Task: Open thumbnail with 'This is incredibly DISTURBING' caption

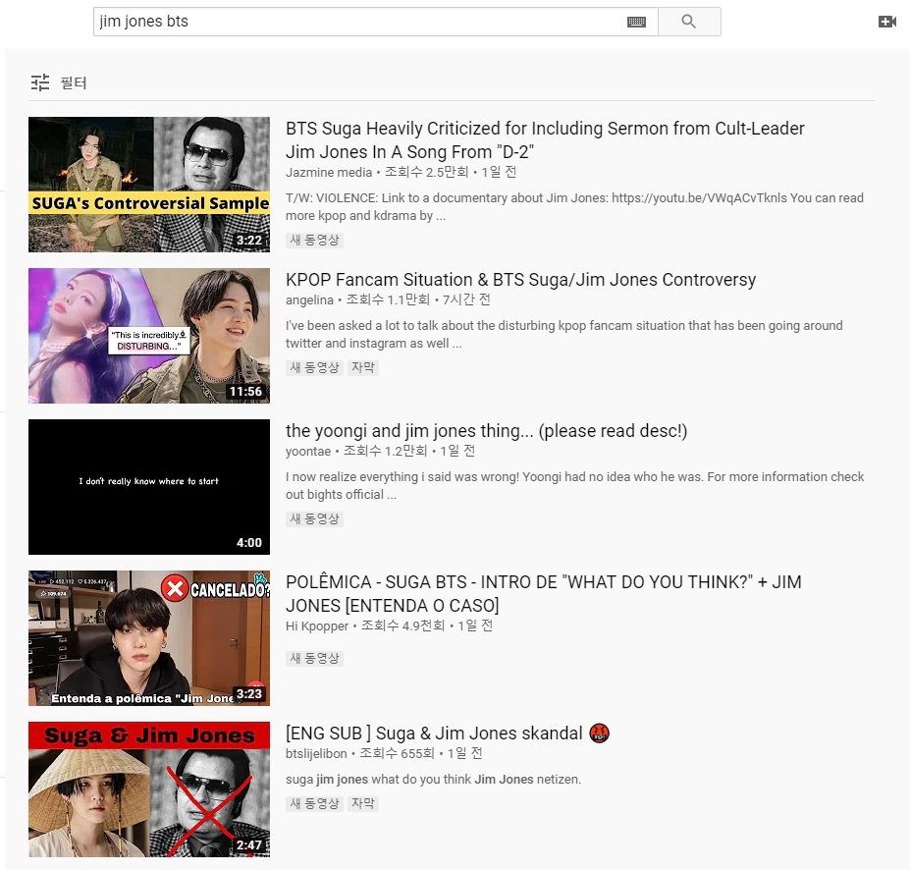Action: [149, 336]
